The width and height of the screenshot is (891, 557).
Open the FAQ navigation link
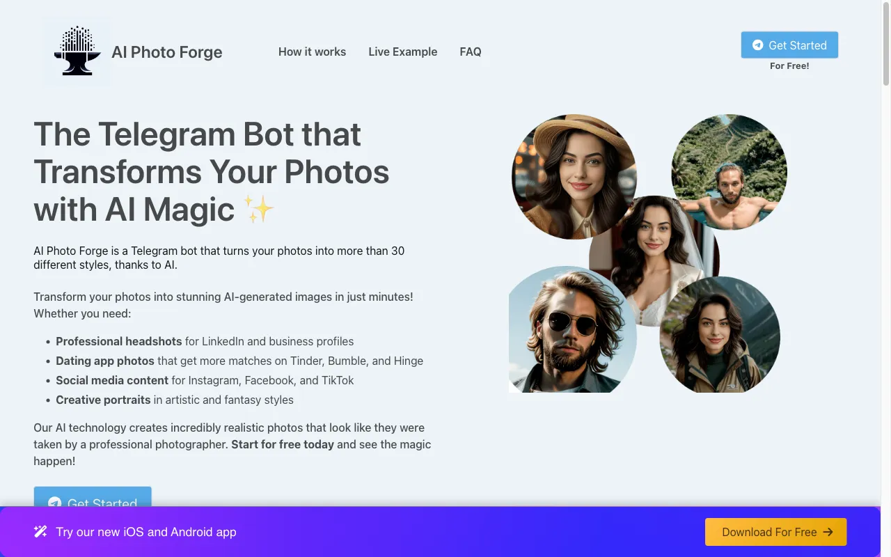(x=471, y=52)
